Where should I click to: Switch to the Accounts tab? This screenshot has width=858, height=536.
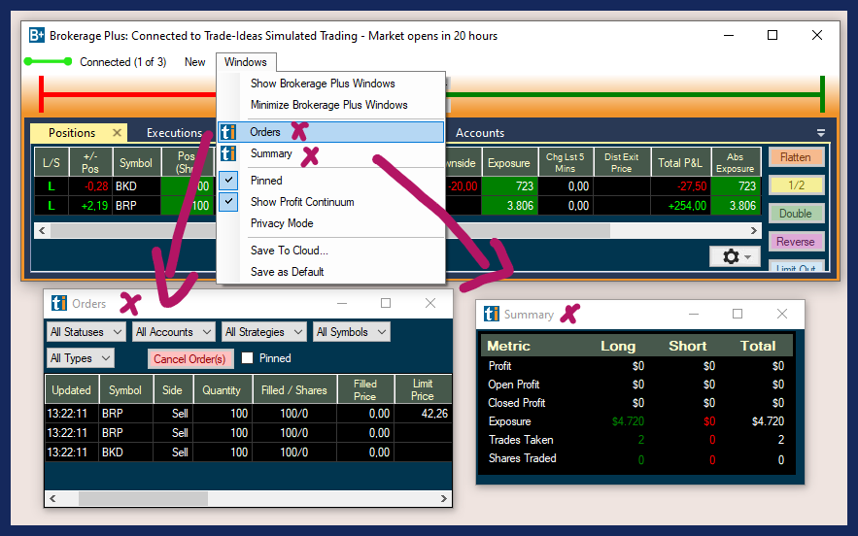click(x=480, y=133)
